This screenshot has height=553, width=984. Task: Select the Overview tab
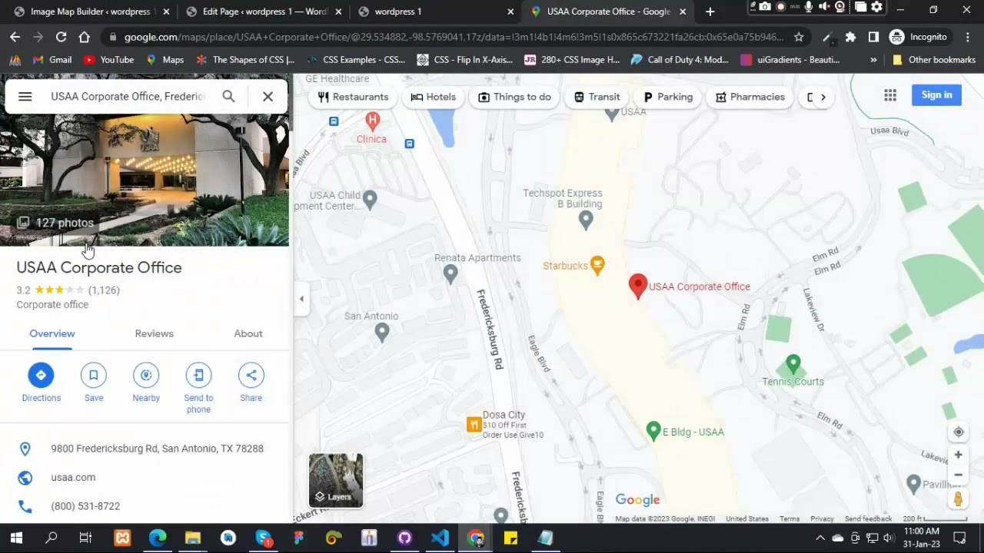pyautogui.click(x=52, y=333)
